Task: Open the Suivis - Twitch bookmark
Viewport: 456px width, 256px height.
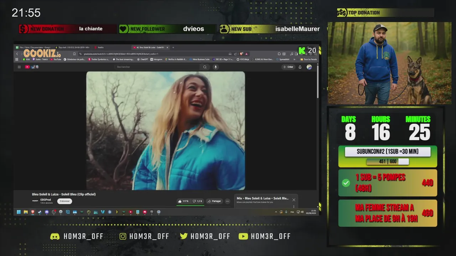Action: click(40, 59)
